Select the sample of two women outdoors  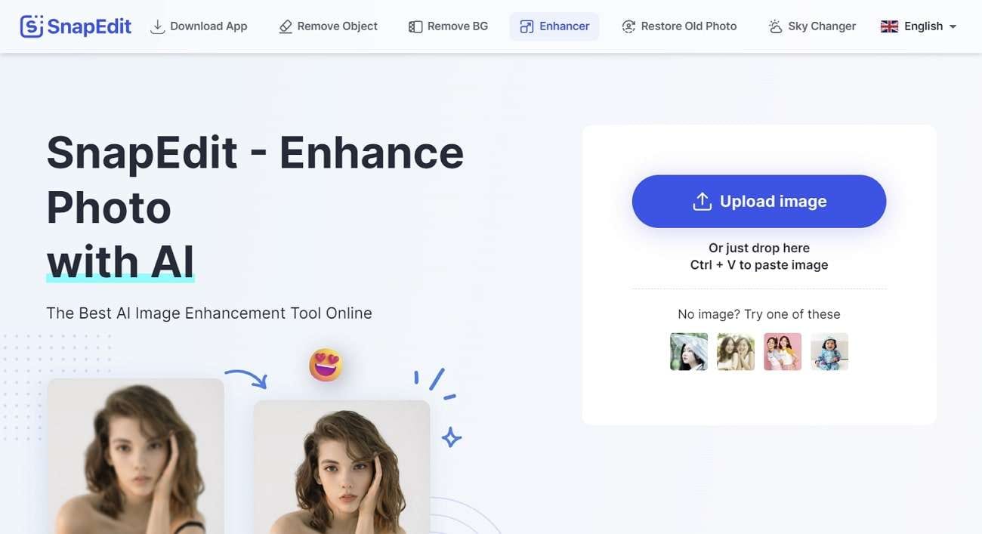736,352
